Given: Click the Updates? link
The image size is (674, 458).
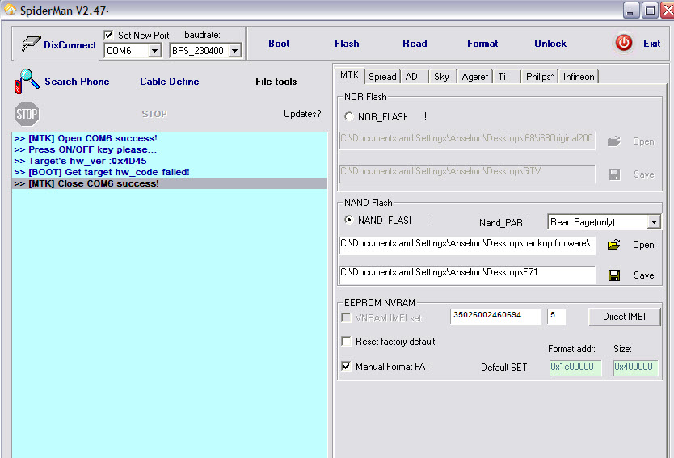Looking at the screenshot, I should tap(302, 114).
